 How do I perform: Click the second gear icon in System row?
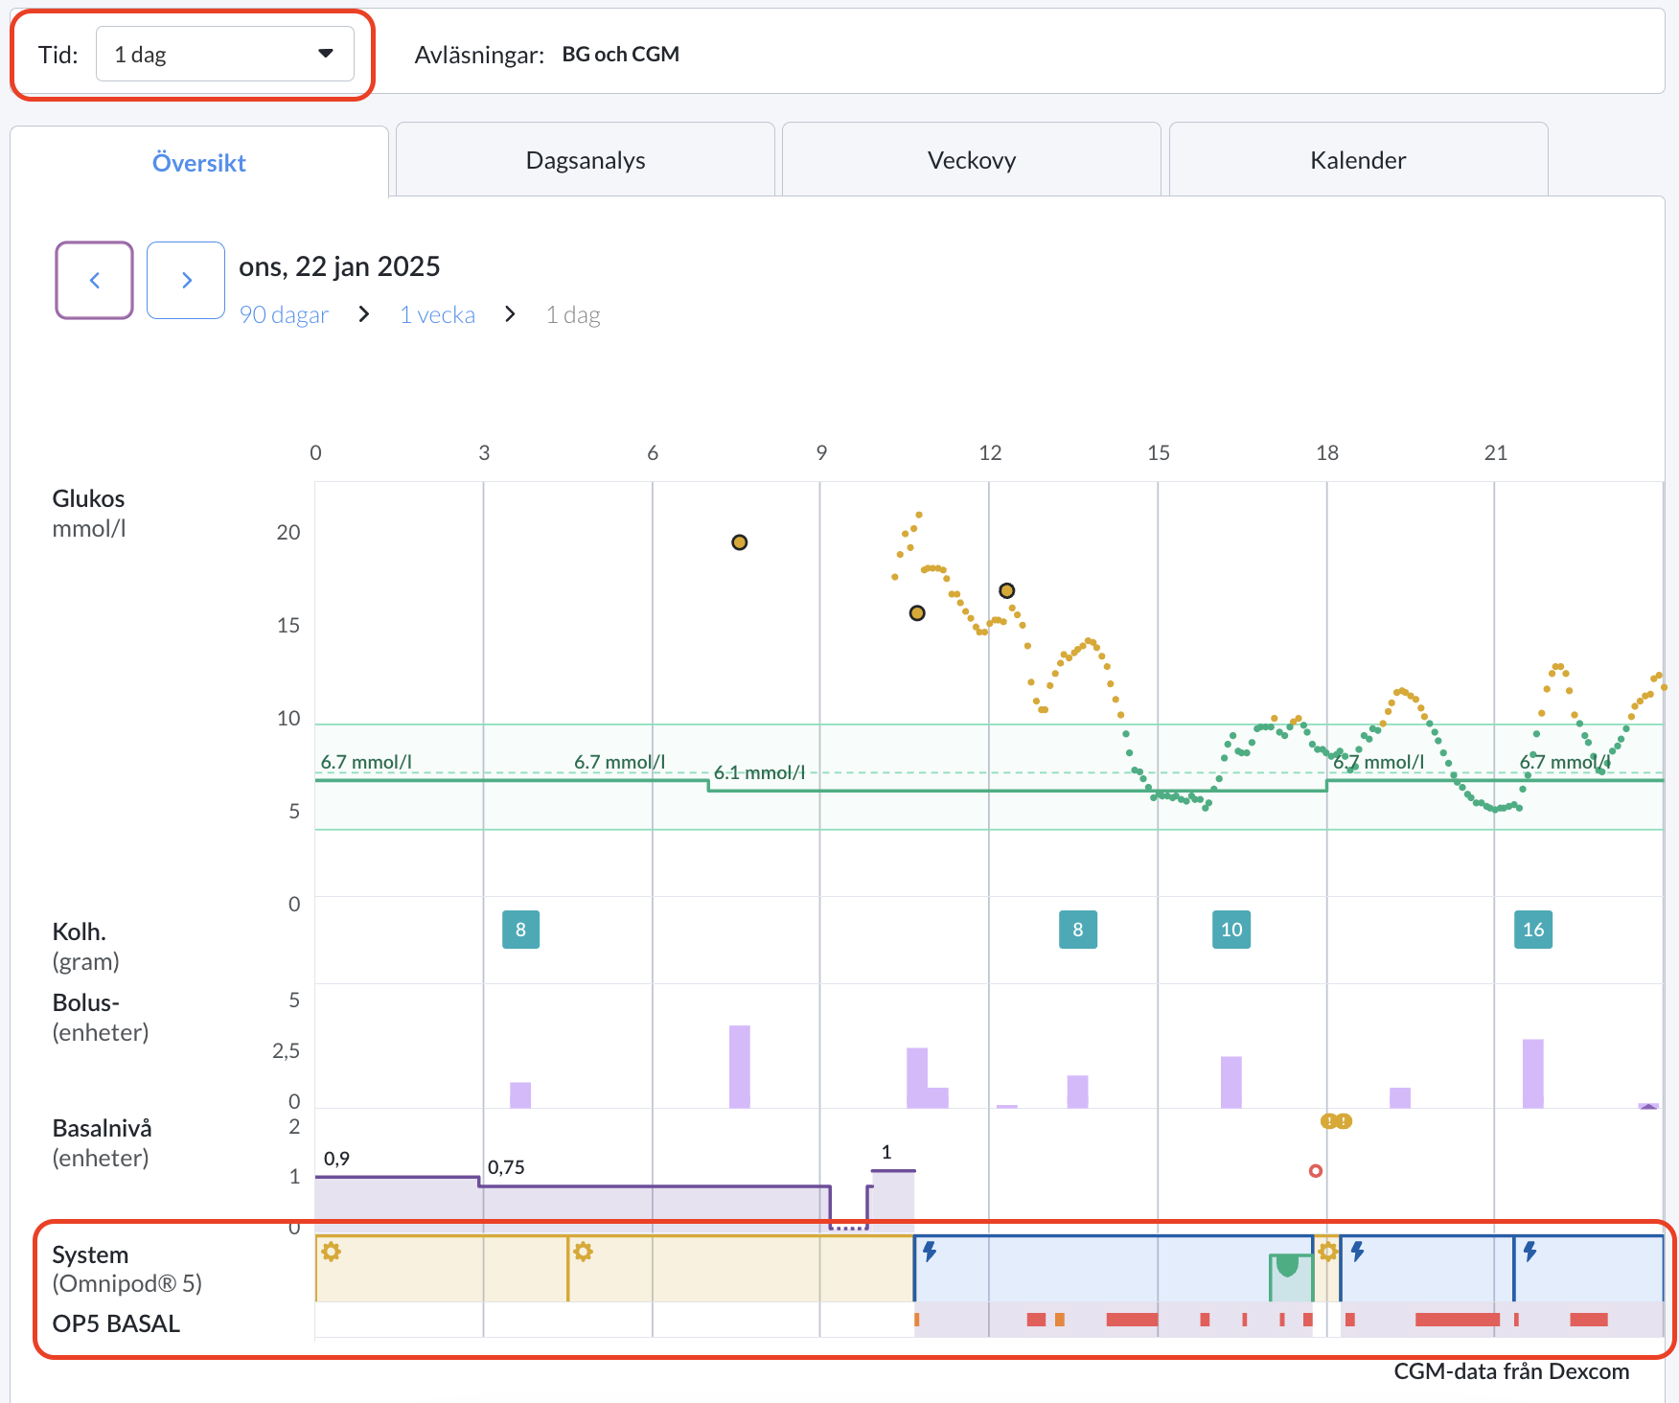click(x=583, y=1252)
